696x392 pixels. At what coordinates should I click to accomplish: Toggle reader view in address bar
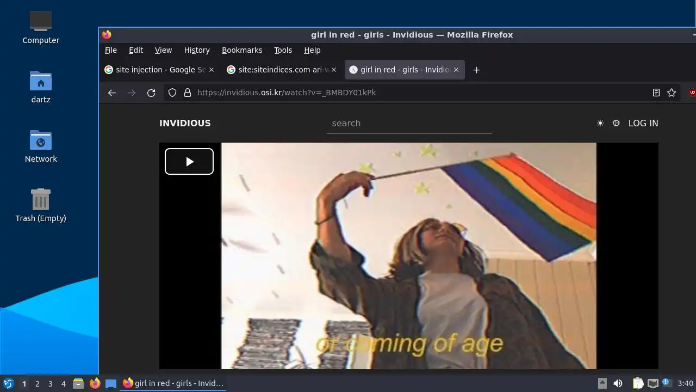(x=656, y=93)
